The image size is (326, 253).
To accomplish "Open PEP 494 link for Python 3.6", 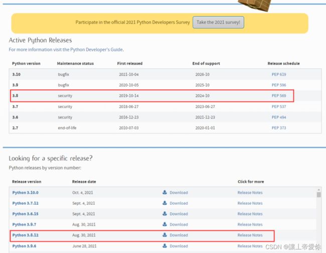I will pyautogui.click(x=279, y=117).
